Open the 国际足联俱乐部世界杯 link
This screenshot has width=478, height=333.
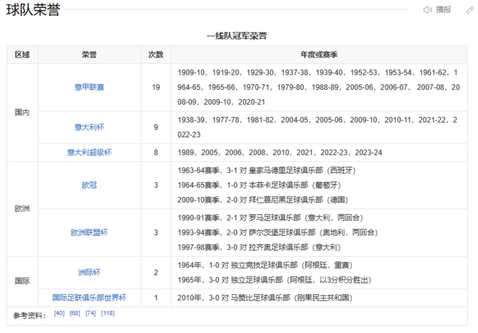pyautogui.click(x=89, y=298)
